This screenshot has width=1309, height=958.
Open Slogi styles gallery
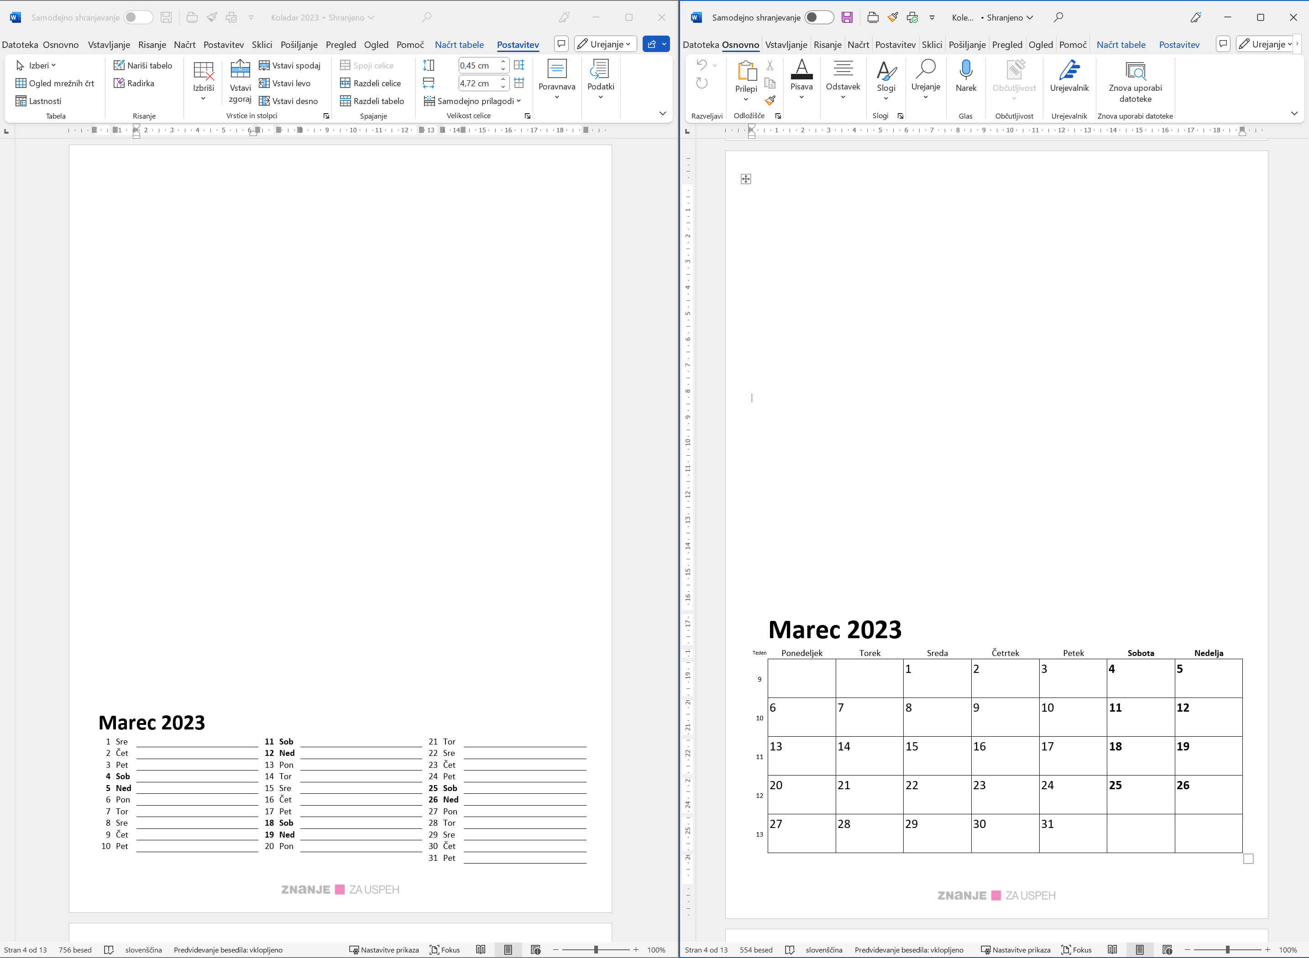[886, 80]
